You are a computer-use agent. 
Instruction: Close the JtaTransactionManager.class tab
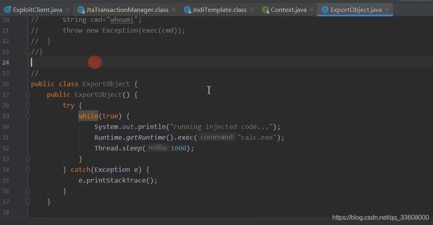[x=173, y=10]
